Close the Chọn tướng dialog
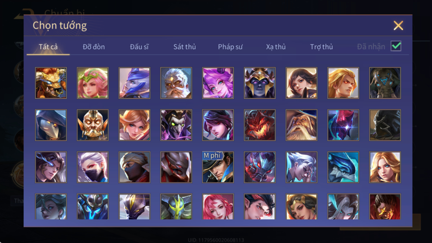The height and width of the screenshot is (243, 432). pyautogui.click(x=398, y=26)
